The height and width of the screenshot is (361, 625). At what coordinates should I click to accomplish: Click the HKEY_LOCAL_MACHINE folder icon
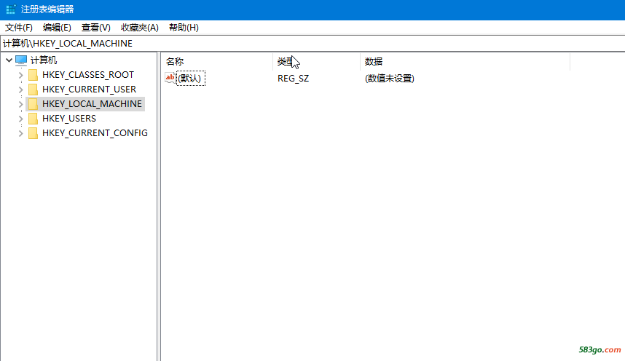tap(33, 104)
